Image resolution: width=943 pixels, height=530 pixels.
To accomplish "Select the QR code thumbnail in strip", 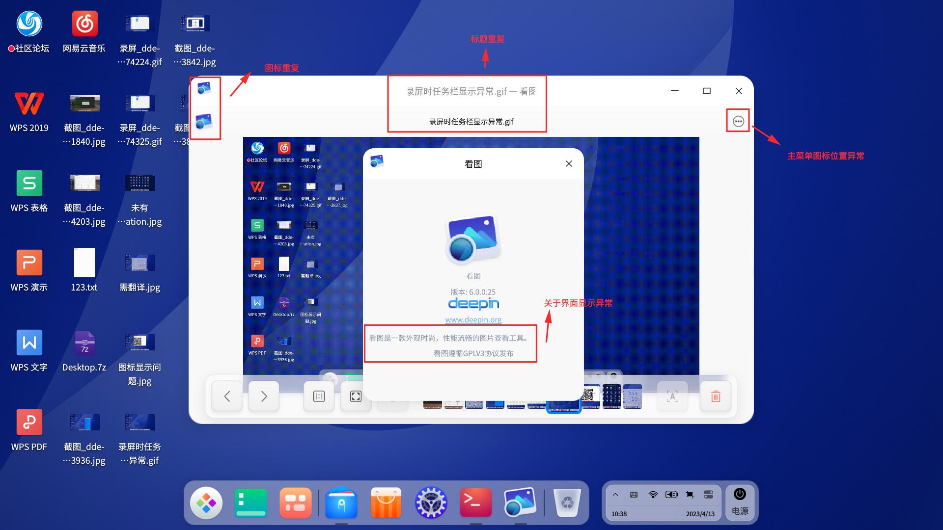I will click(591, 397).
